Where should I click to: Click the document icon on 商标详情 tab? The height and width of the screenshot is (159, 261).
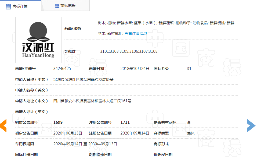(8, 6)
